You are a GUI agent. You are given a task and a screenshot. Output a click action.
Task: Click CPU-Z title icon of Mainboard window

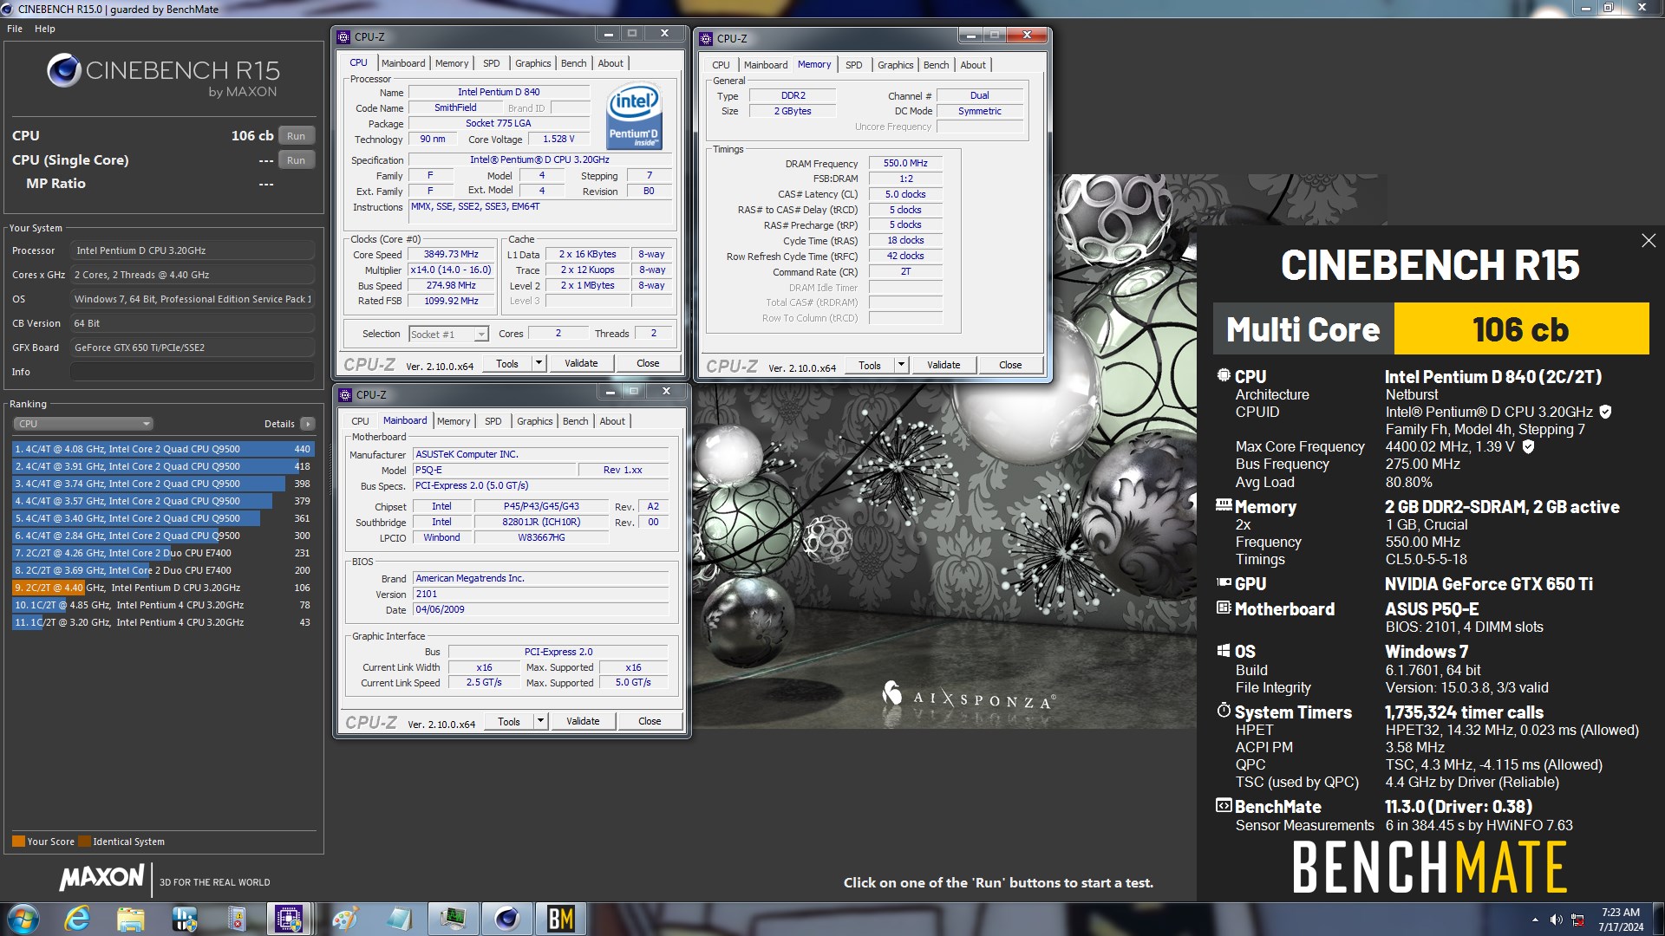(x=345, y=394)
